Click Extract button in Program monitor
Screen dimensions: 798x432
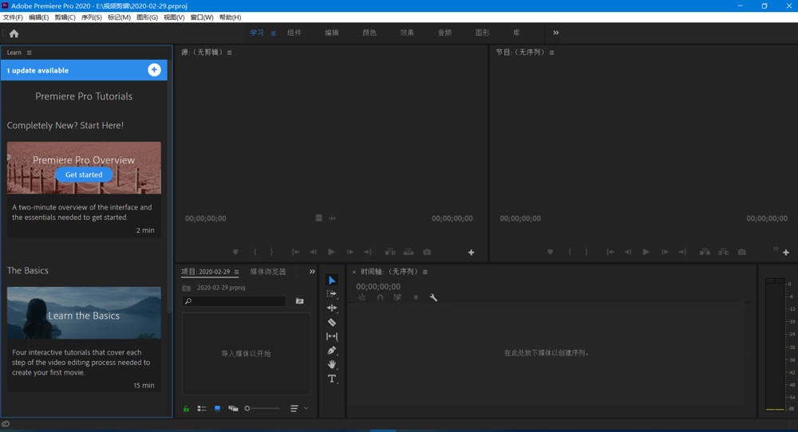coord(723,252)
